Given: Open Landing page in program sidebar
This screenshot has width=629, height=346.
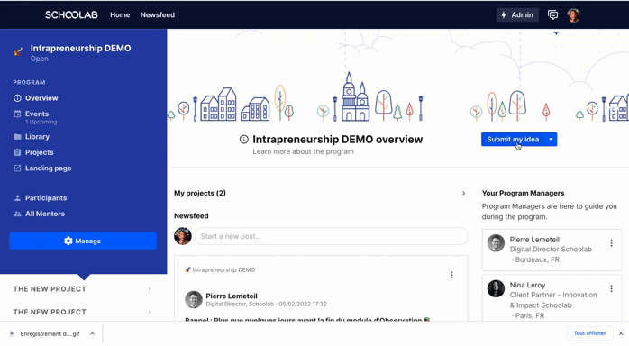Looking at the screenshot, I should pyautogui.click(x=48, y=168).
